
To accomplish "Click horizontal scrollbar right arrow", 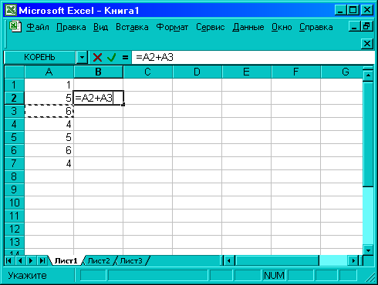I will [353, 261].
